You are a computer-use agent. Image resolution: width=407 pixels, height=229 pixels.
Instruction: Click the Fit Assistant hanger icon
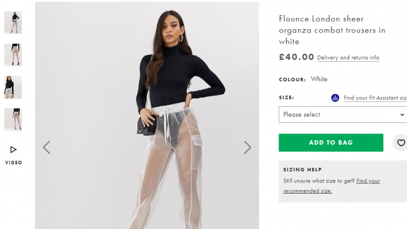(335, 98)
